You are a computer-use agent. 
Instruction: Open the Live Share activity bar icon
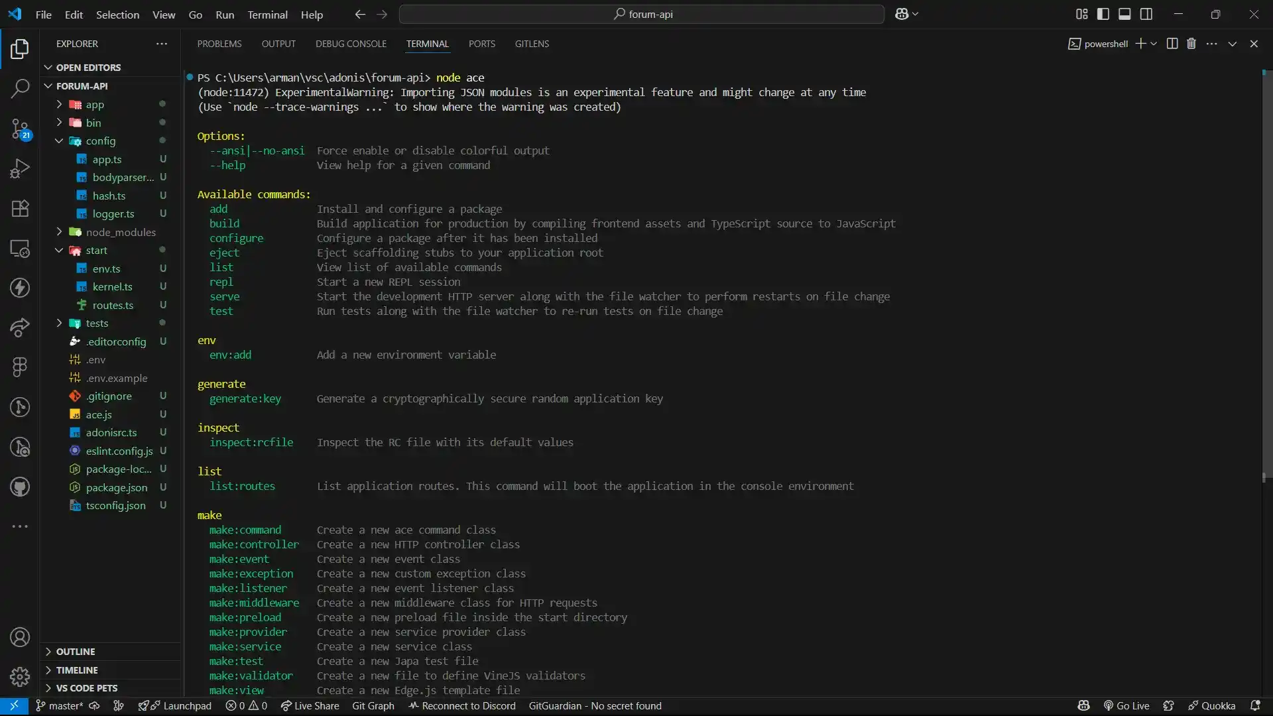coord(20,328)
